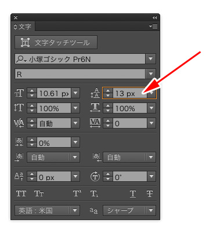Toggle Strikethrough text style
224x238 pixels.
pos(150,193)
